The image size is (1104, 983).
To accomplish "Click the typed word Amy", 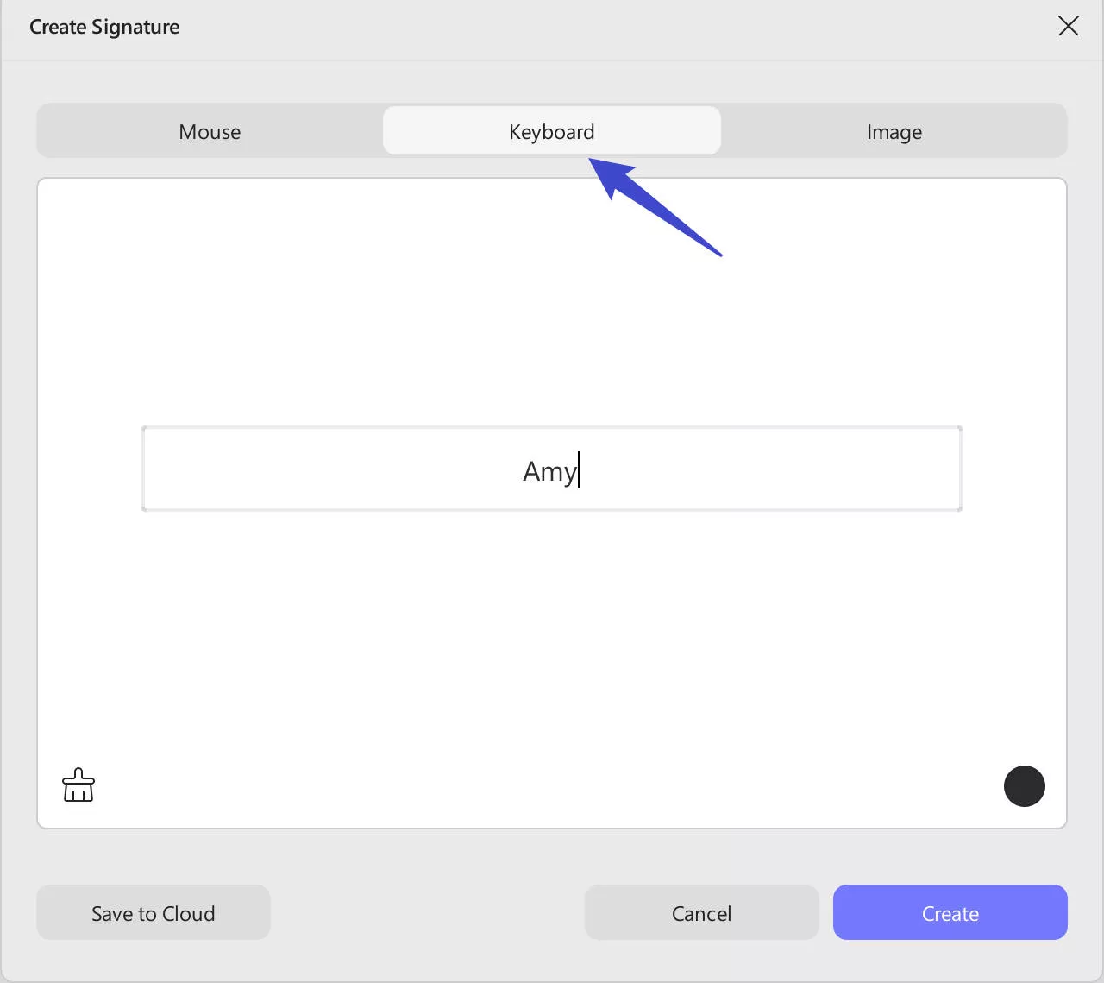I will coord(549,471).
